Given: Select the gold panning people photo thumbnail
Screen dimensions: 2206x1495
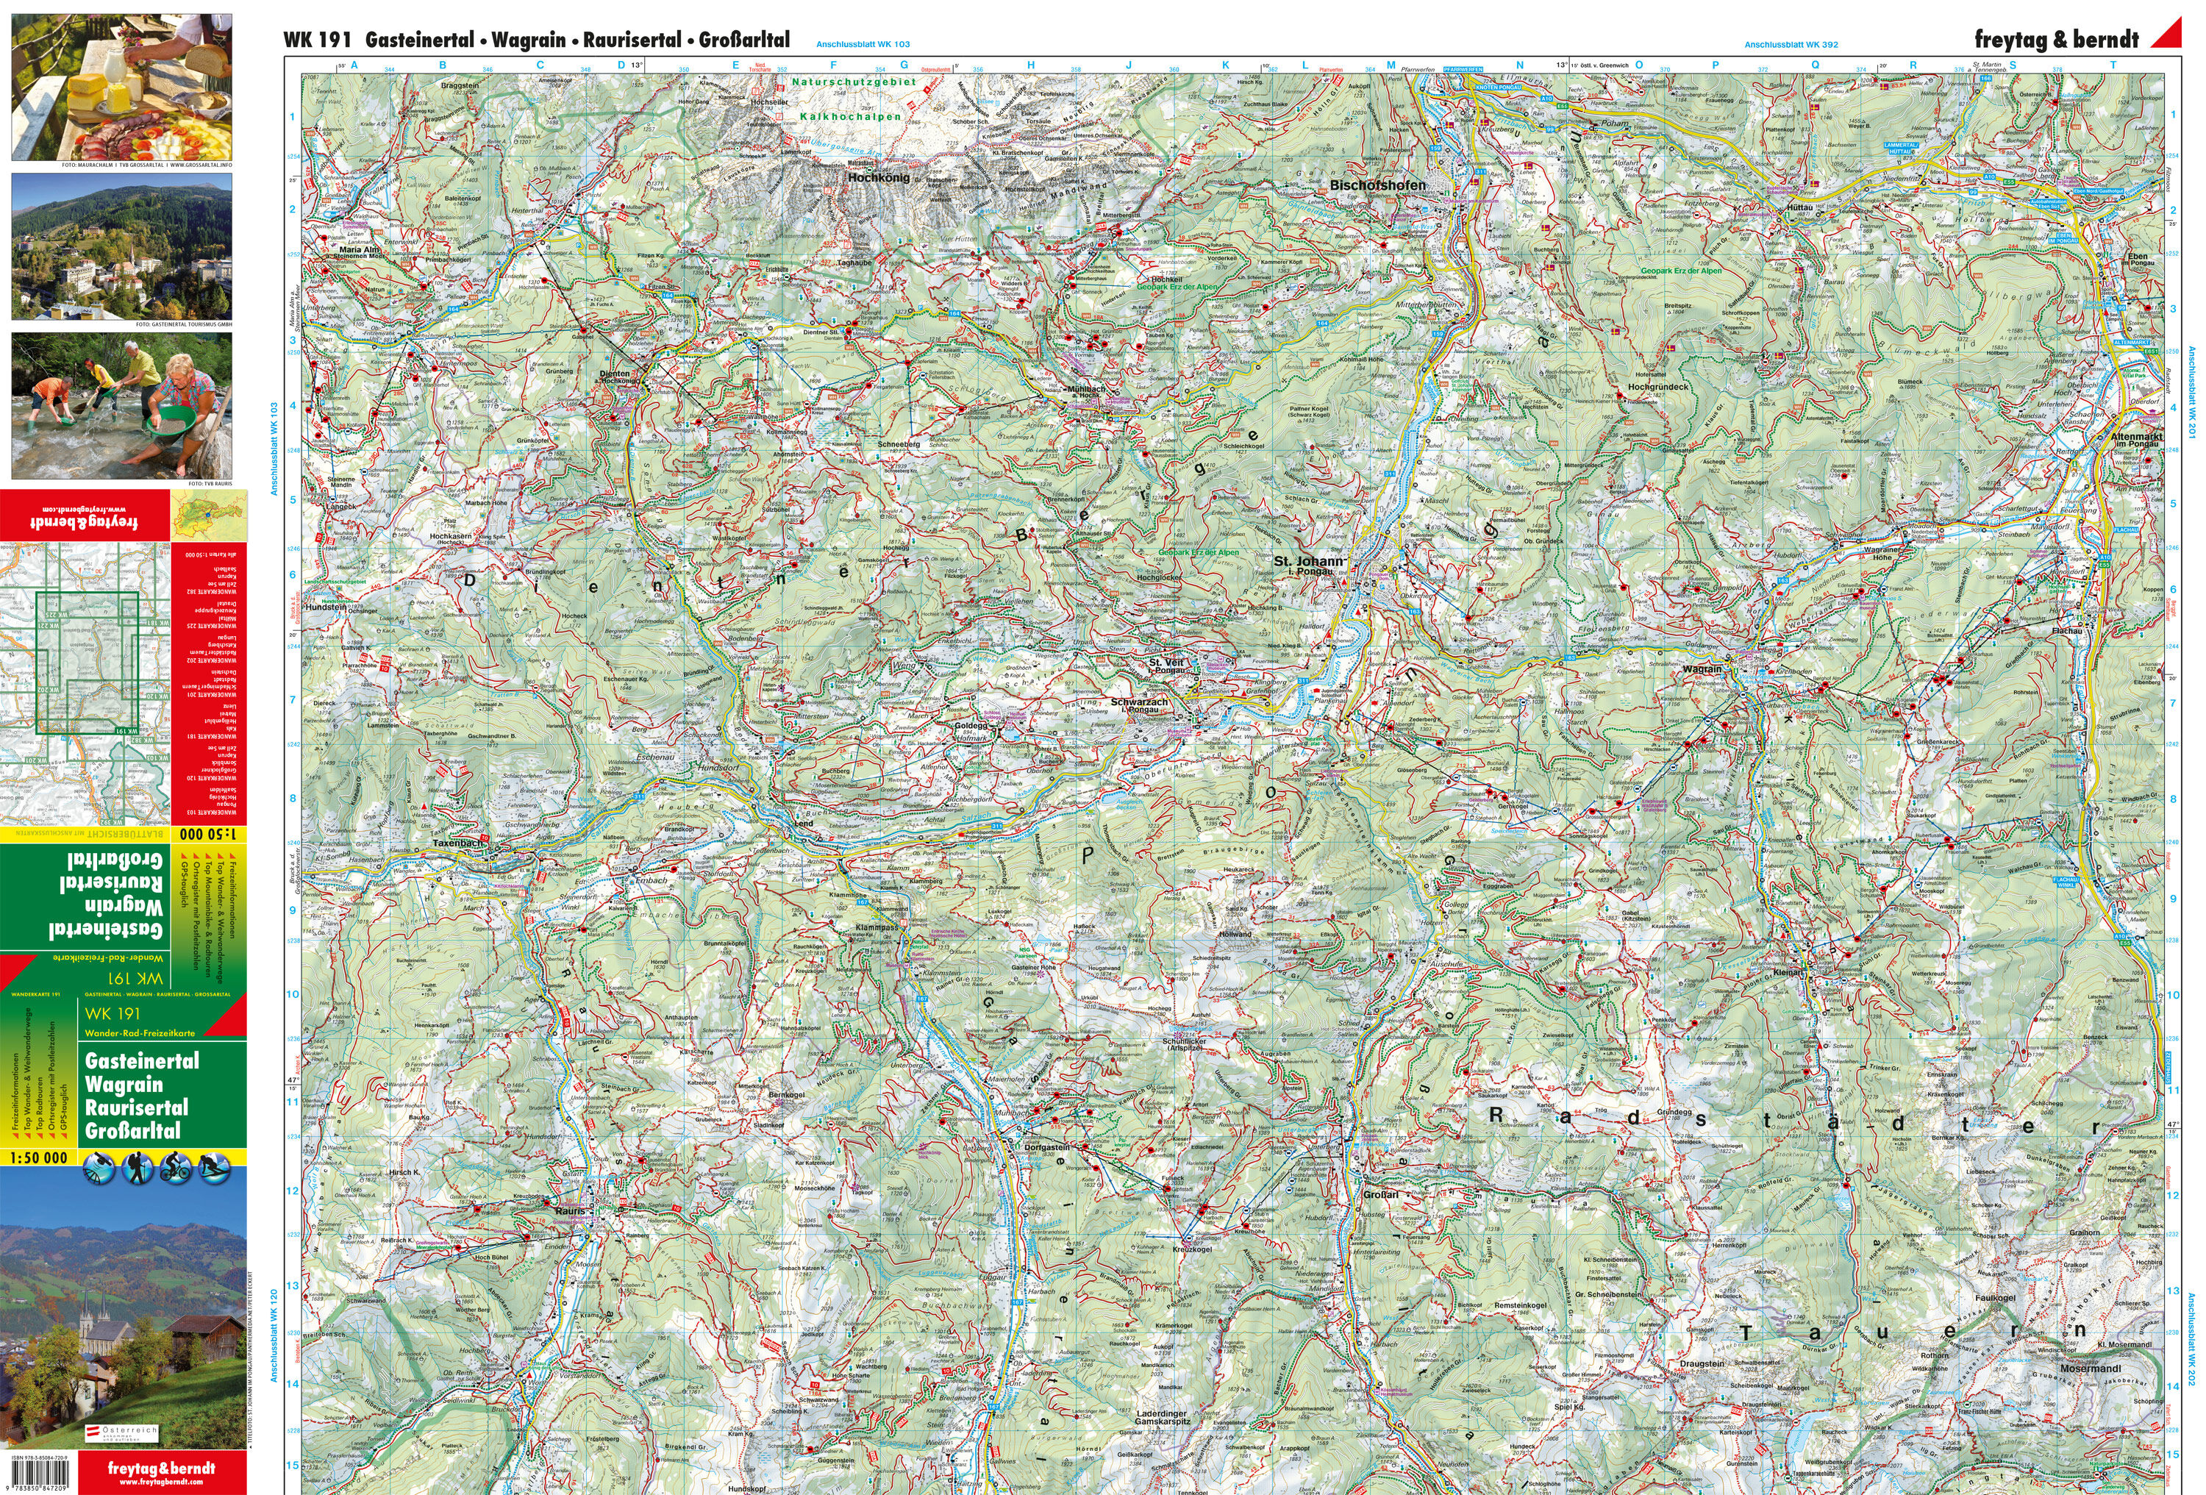Looking at the screenshot, I should (121, 405).
